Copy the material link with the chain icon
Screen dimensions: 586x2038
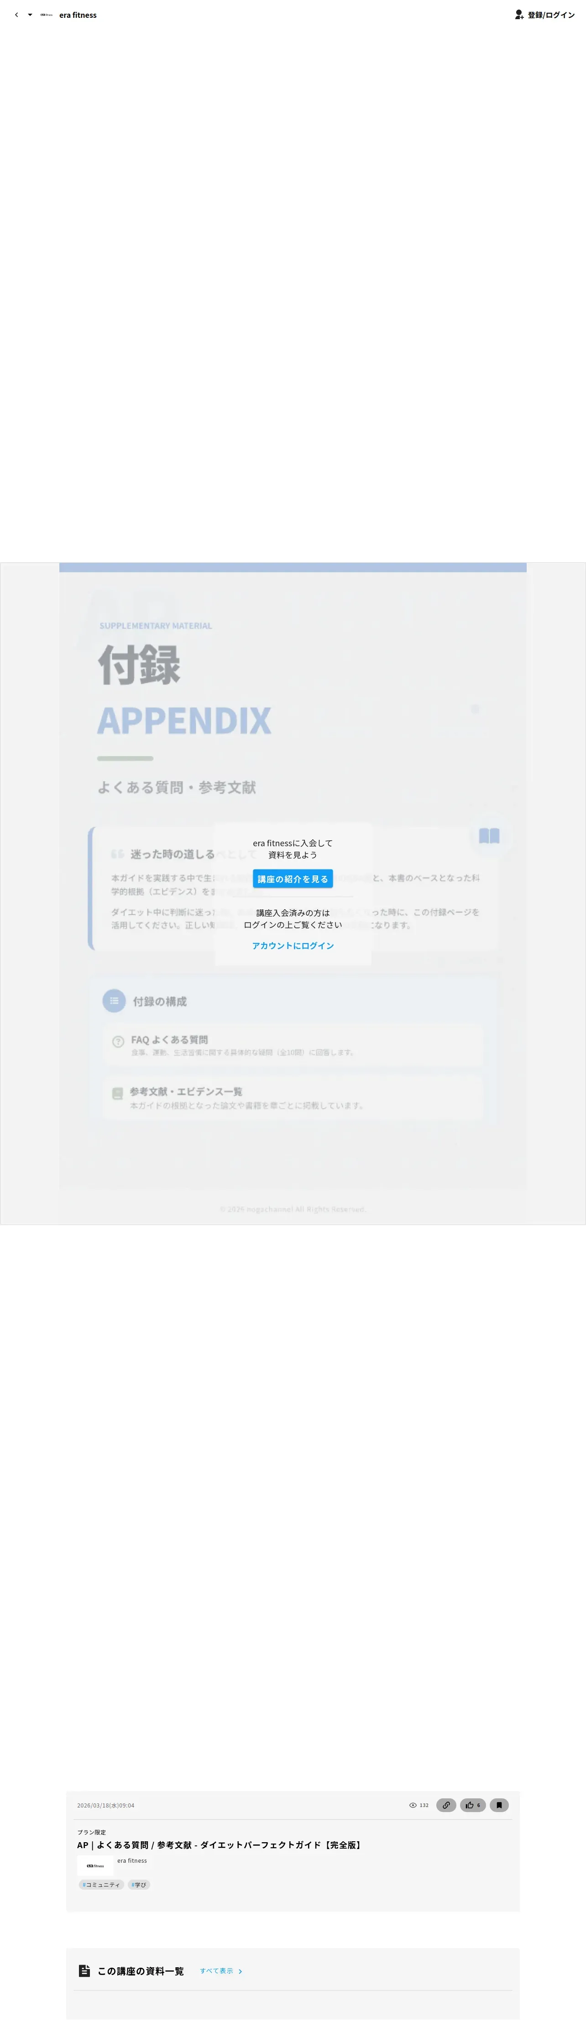pos(446,1805)
